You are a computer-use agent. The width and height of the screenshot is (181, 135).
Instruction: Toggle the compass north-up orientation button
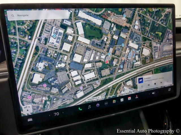pos(27,109)
